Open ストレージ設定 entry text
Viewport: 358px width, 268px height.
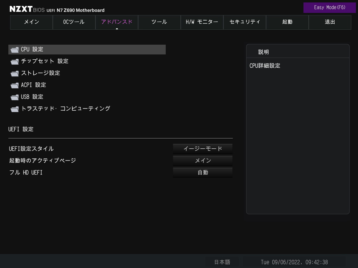(x=41, y=73)
